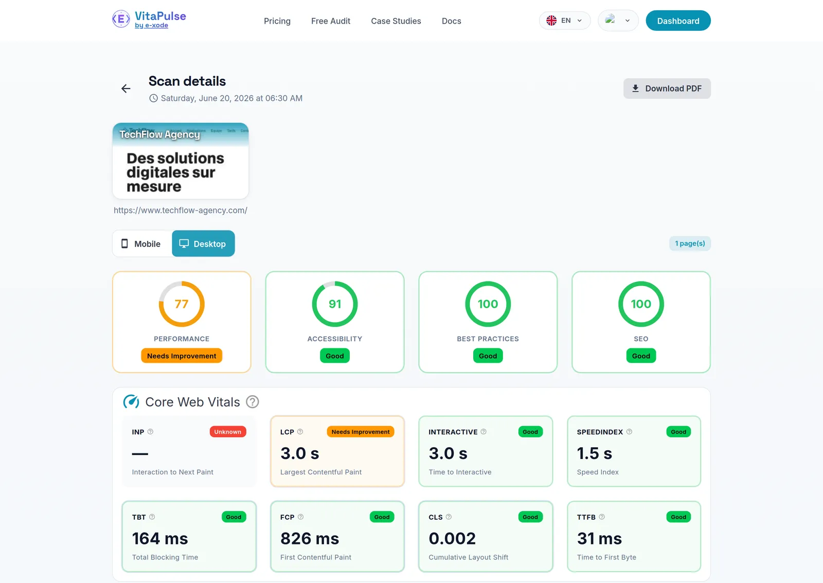
Task: Click the Largest Contentful Paint label
Action: [x=321, y=472]
